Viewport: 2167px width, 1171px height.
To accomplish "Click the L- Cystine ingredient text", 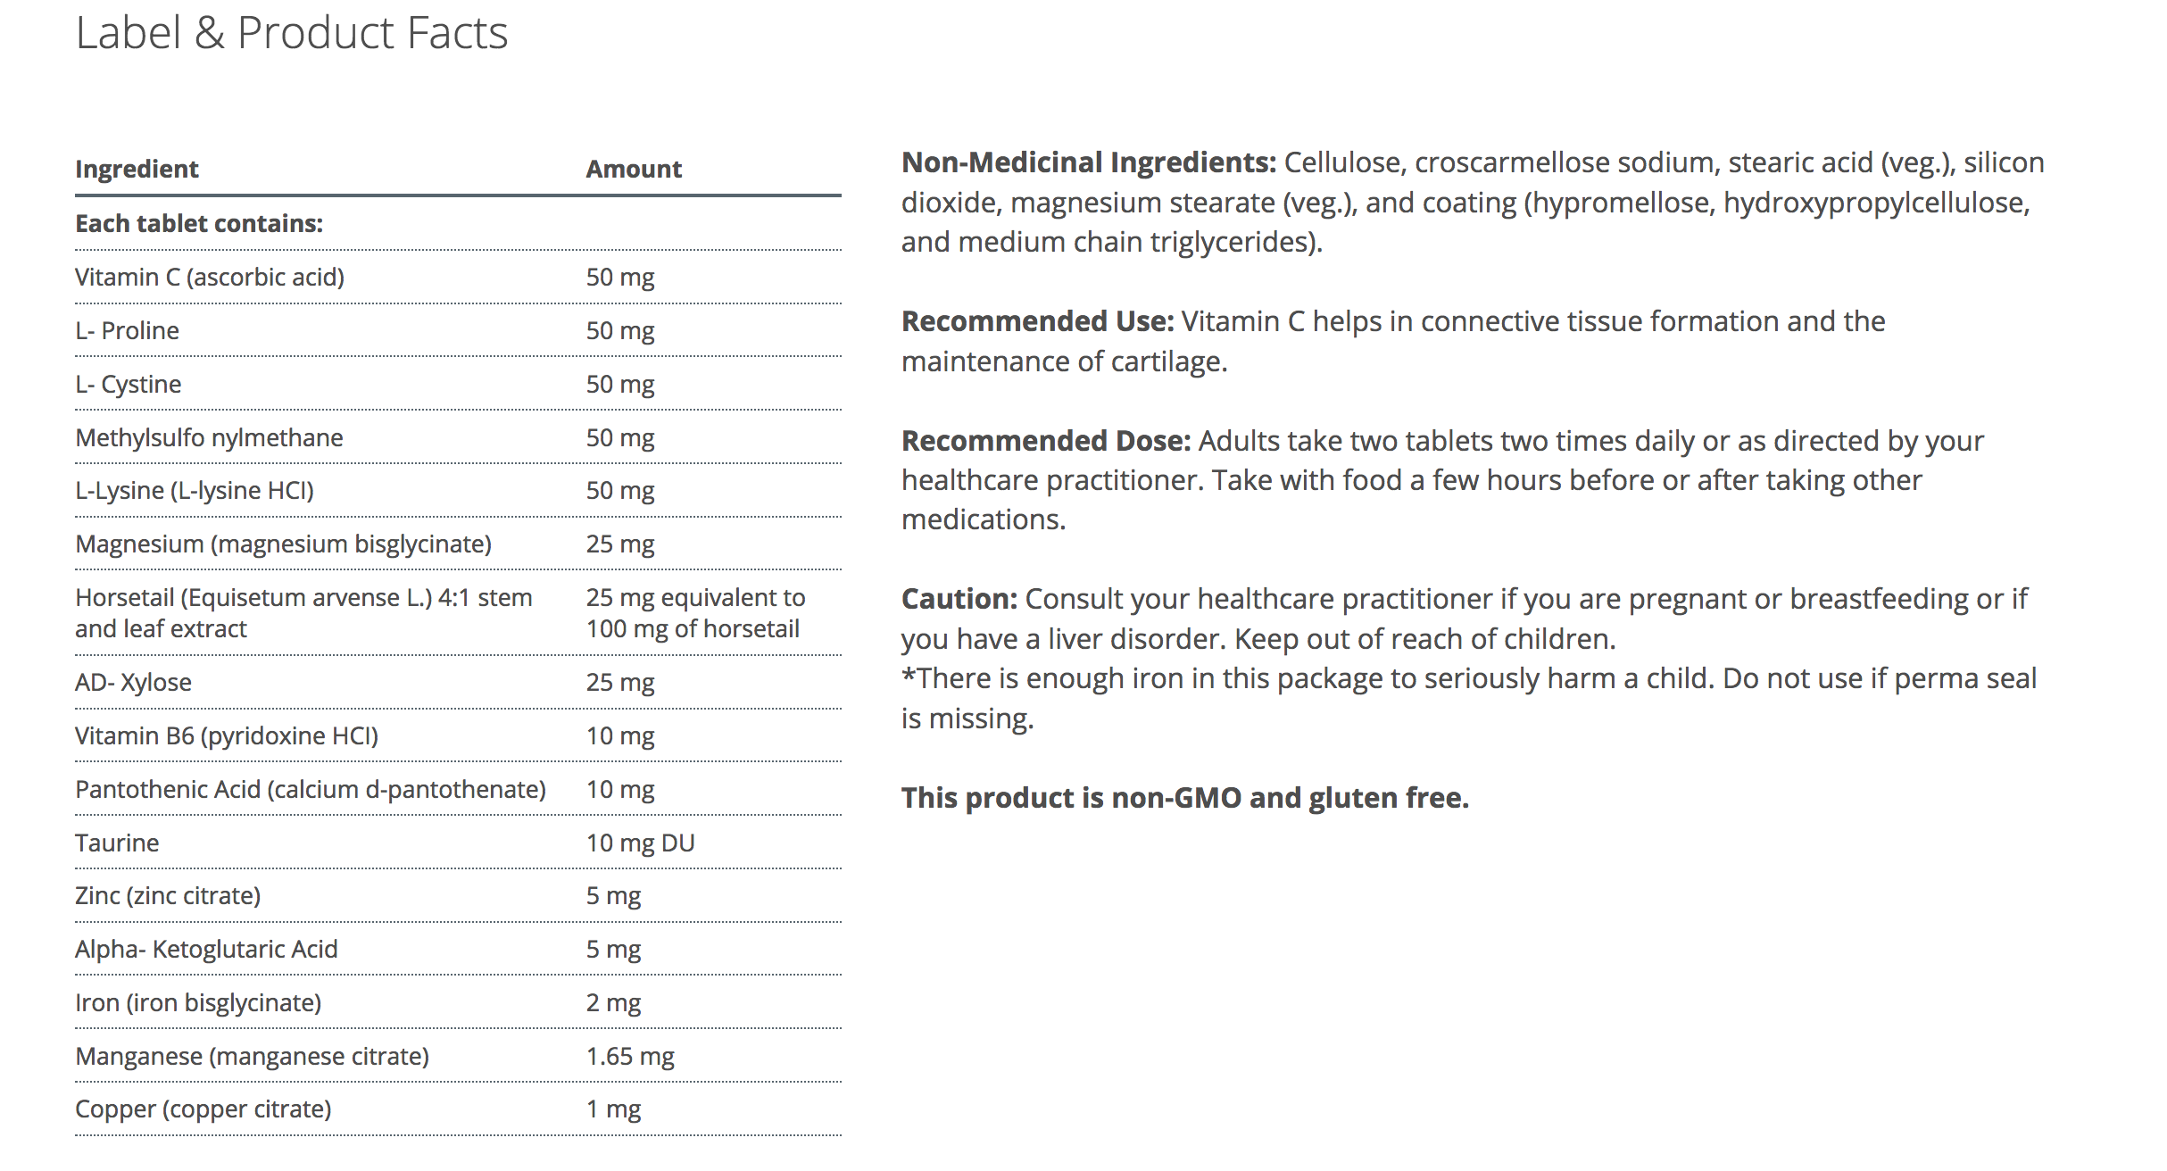I will point(128,385).
